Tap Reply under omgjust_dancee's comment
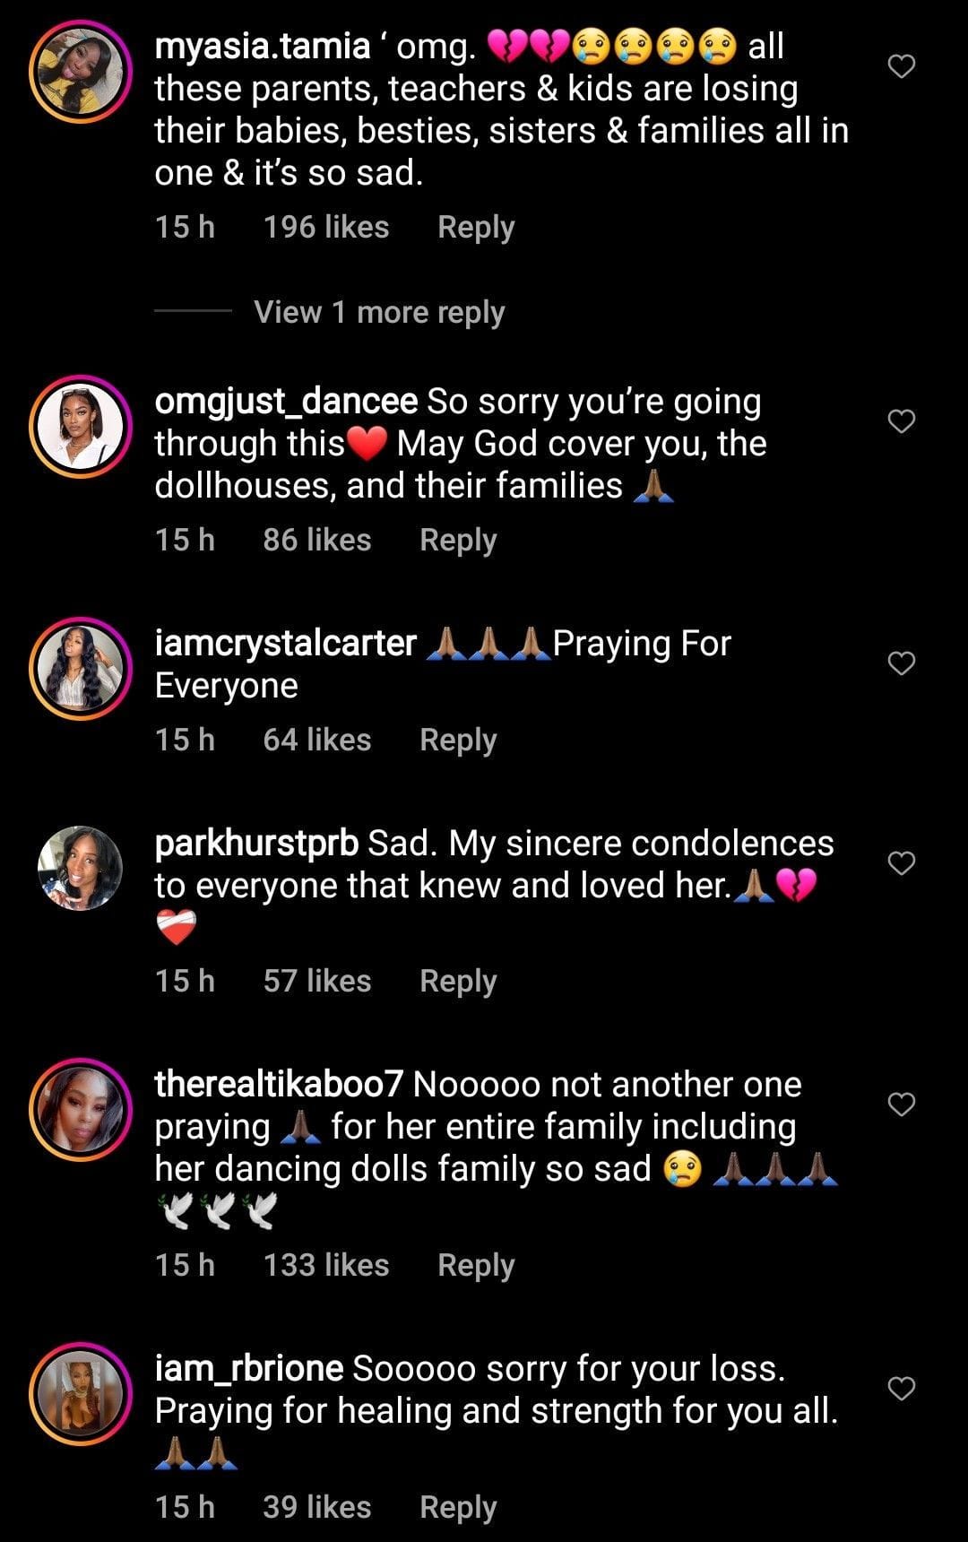 point(458,539)
